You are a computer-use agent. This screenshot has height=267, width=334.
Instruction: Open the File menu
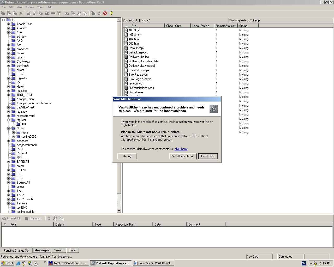pos(3,7)
